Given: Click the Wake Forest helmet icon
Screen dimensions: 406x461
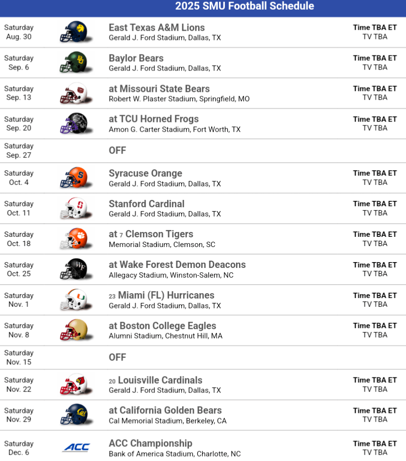Looking at the screenshot, I should 73,269.
